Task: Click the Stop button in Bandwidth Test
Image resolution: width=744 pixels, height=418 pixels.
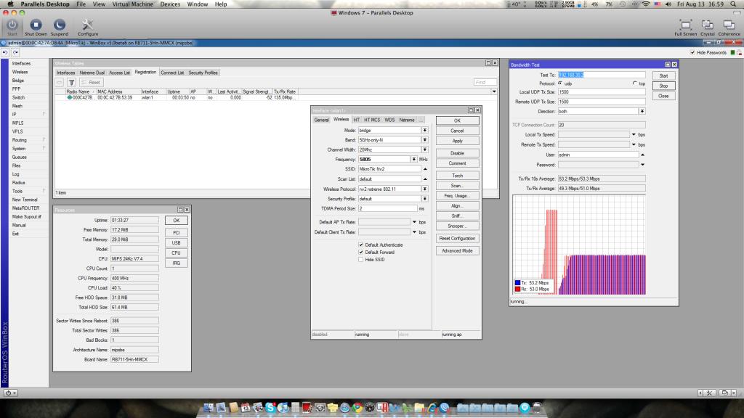Action: [663, 86]
